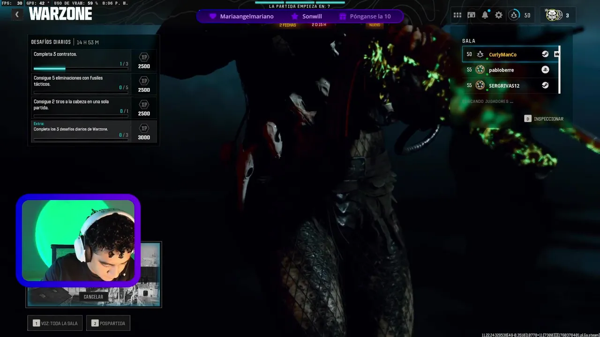
Task: Click the Warzone logo title
Action: [x=60, y=14]
